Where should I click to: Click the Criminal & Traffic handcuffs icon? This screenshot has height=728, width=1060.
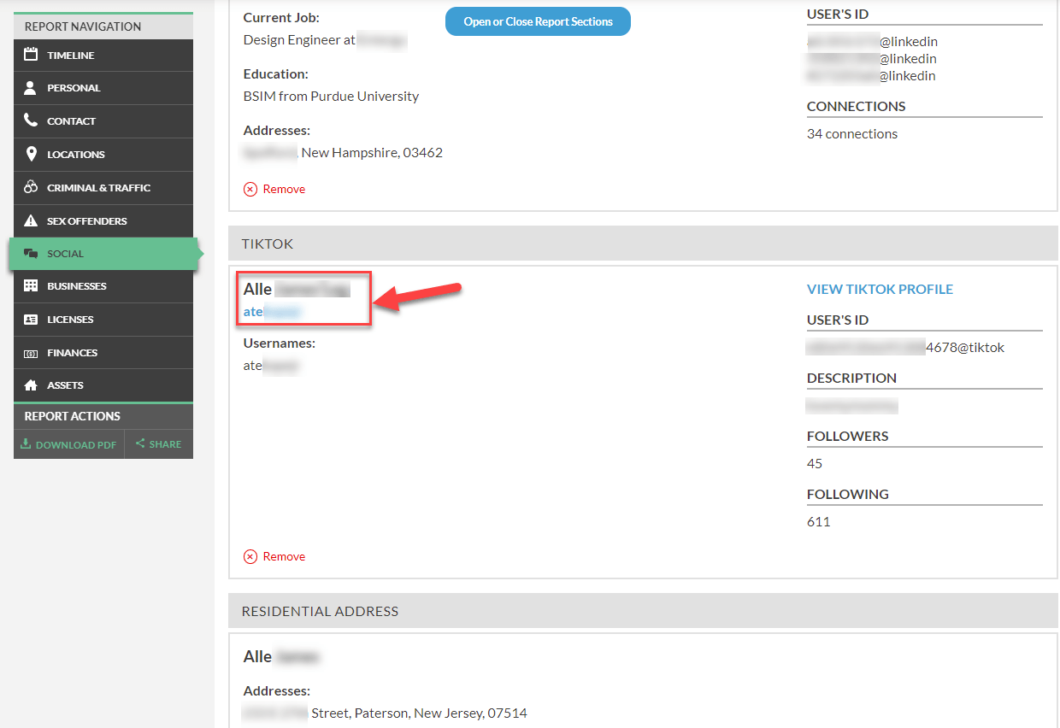point(31,187)
